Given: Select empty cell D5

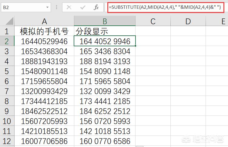Looking at the screenshot, I should (x=188, y=71).
